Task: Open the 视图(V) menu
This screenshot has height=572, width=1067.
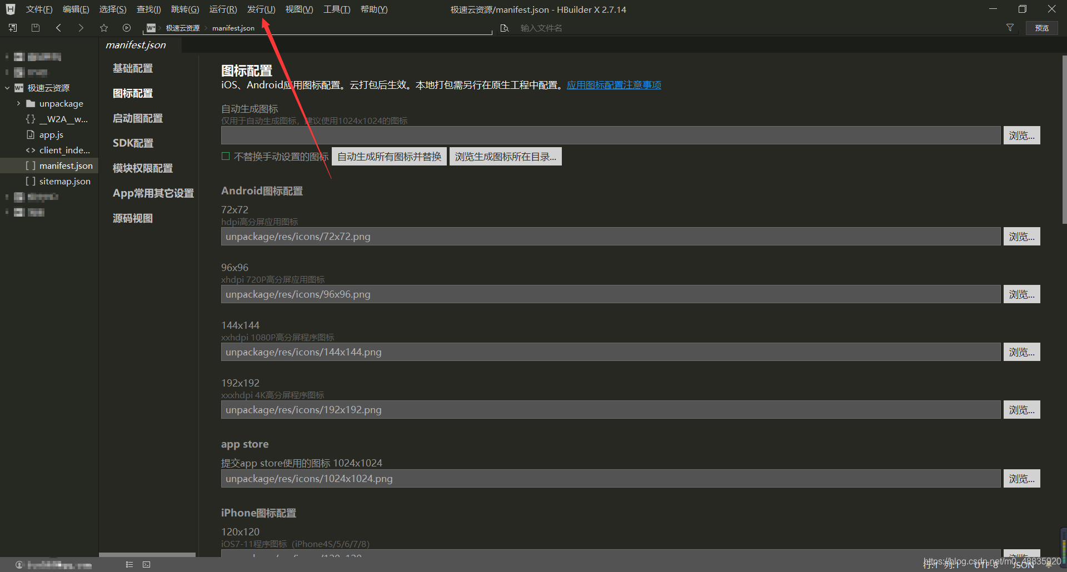Action: point(299,9)
